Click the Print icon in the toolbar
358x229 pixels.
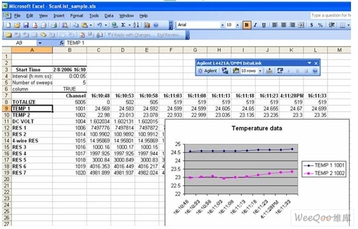click(x=54, y=25)
